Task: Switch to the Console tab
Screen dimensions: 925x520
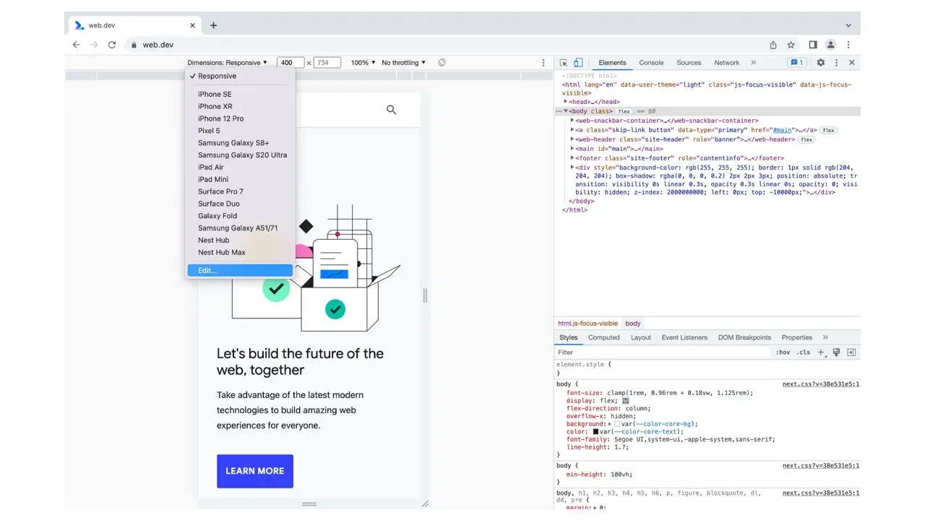Action: point(651,63)
